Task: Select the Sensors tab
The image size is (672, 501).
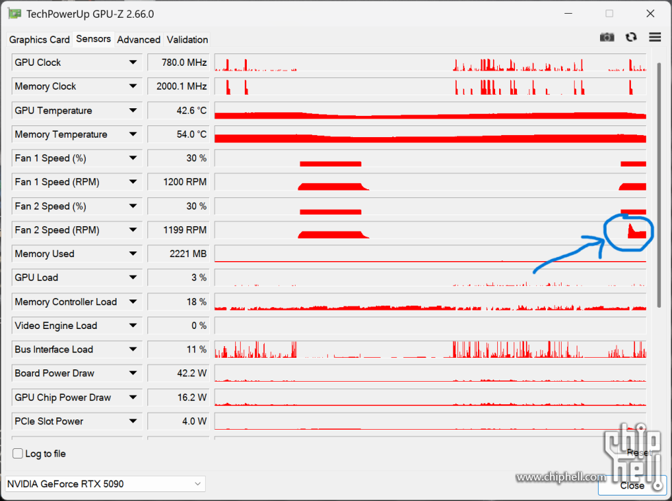Action: 93,38
